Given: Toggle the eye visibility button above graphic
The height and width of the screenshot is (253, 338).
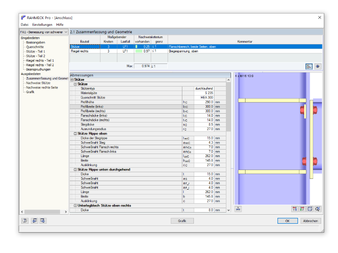Looking at the screenshot, I should 318,67.
